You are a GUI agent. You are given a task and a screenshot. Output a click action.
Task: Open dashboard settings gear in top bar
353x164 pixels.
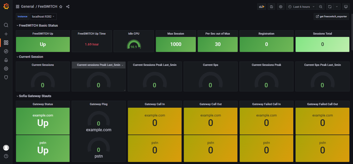(x=281, y=7)
